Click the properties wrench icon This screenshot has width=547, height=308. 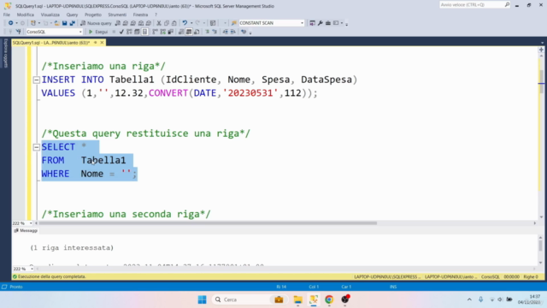321,23
